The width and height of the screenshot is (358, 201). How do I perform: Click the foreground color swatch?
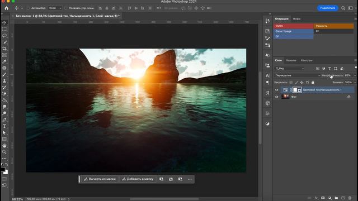[x=2, y=169]
